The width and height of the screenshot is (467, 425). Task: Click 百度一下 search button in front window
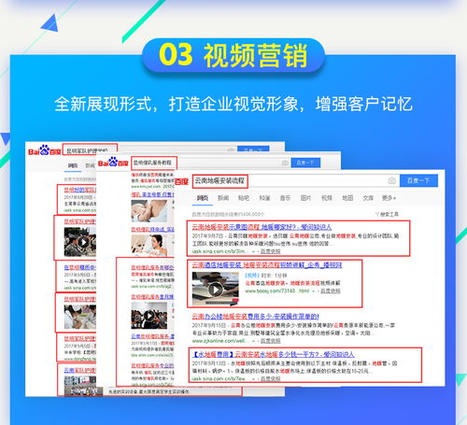418,180
